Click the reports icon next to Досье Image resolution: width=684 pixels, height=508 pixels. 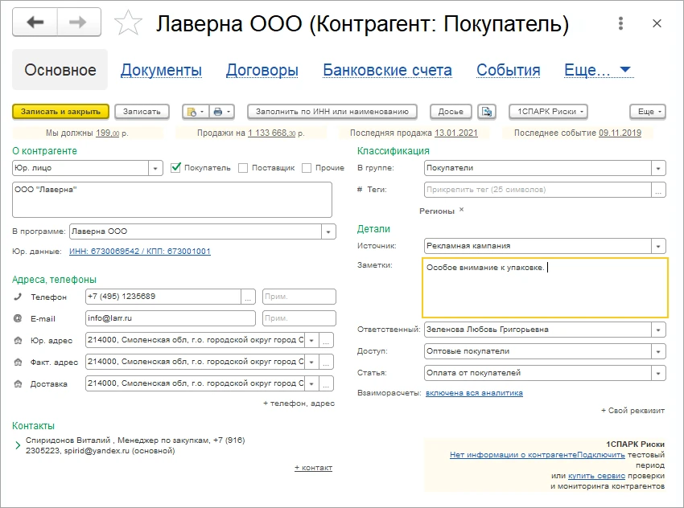[x=486, y=111]
